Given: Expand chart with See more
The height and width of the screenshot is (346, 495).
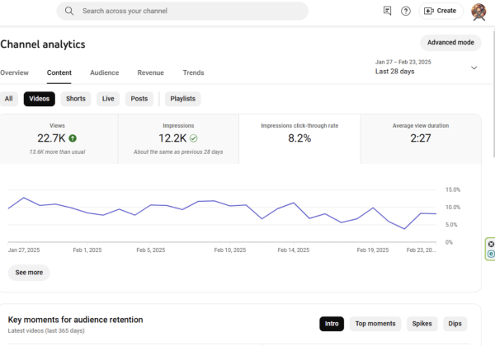Looking at the screenshot, I should click(29, 273).
